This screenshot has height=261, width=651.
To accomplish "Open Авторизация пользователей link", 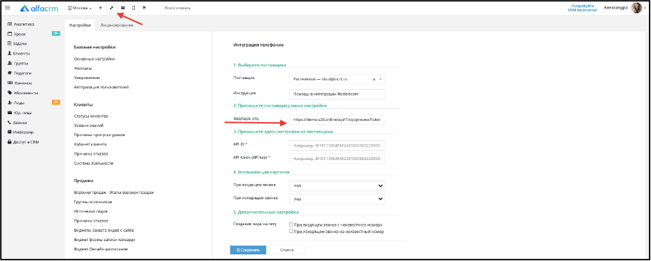I will coord(101,87).
